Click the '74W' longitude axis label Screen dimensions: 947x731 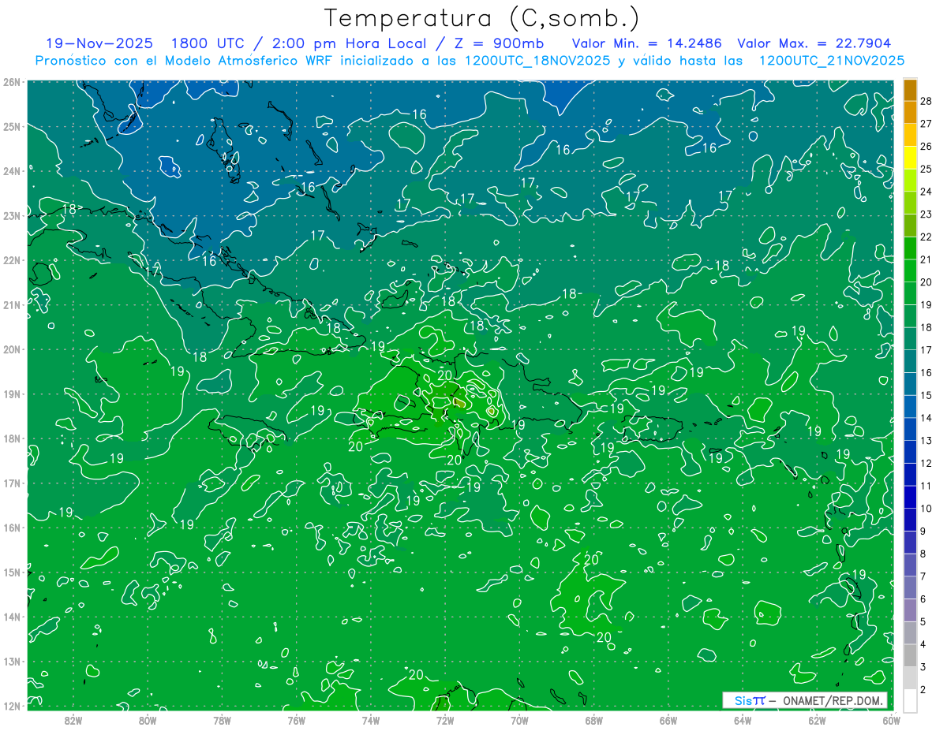(x=370, y=719)
